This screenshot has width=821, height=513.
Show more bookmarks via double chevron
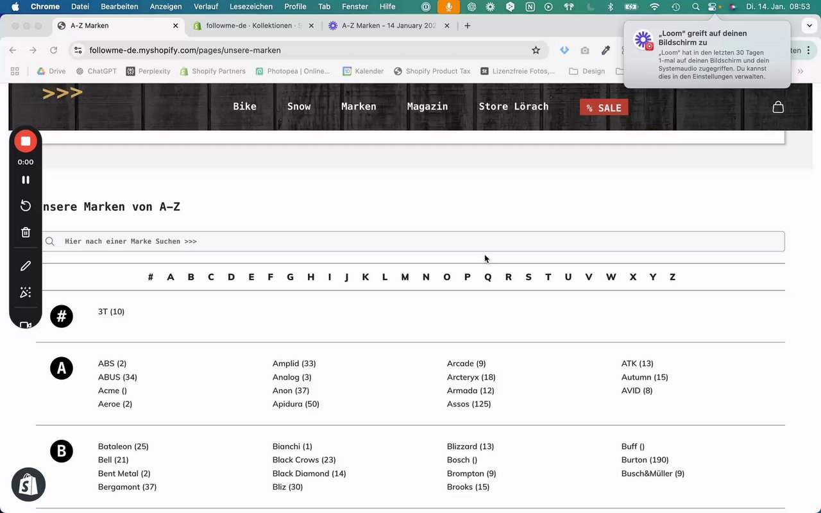point(800,71)
